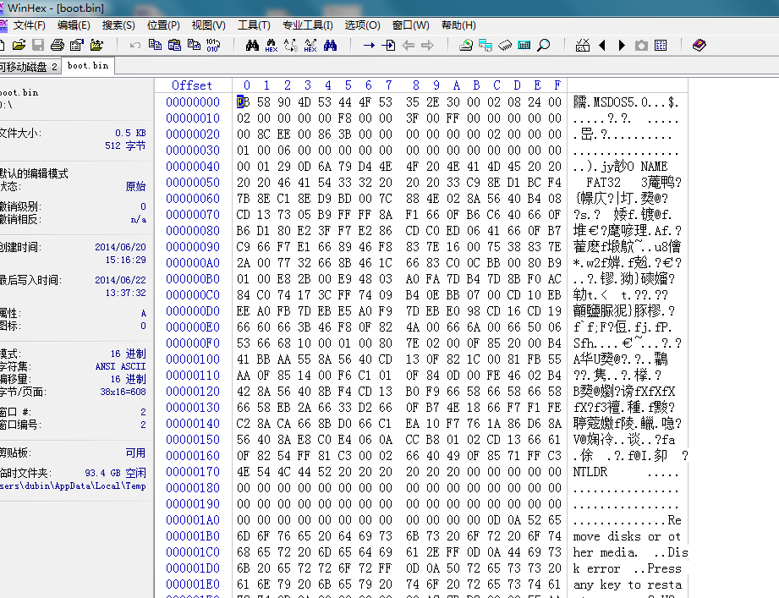Click the Find Hex Values icon

click(272, 45)
